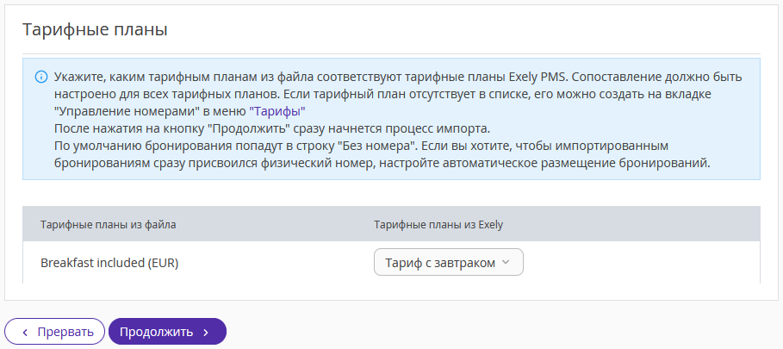Click the sentence starting with "После нажатия на кнопку"
The image size is (783, 349).
273,128
